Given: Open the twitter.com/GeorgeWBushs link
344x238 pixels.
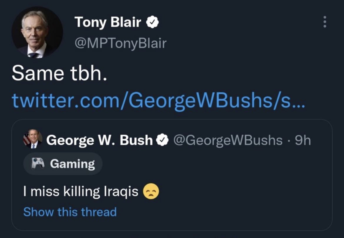Looking at the screenshot, I should click(x=158, y=101).
